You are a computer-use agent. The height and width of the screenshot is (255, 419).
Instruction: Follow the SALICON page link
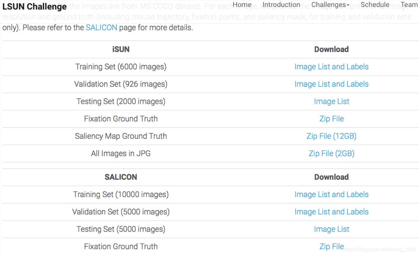pyautogui.click(x=101, y=28)
